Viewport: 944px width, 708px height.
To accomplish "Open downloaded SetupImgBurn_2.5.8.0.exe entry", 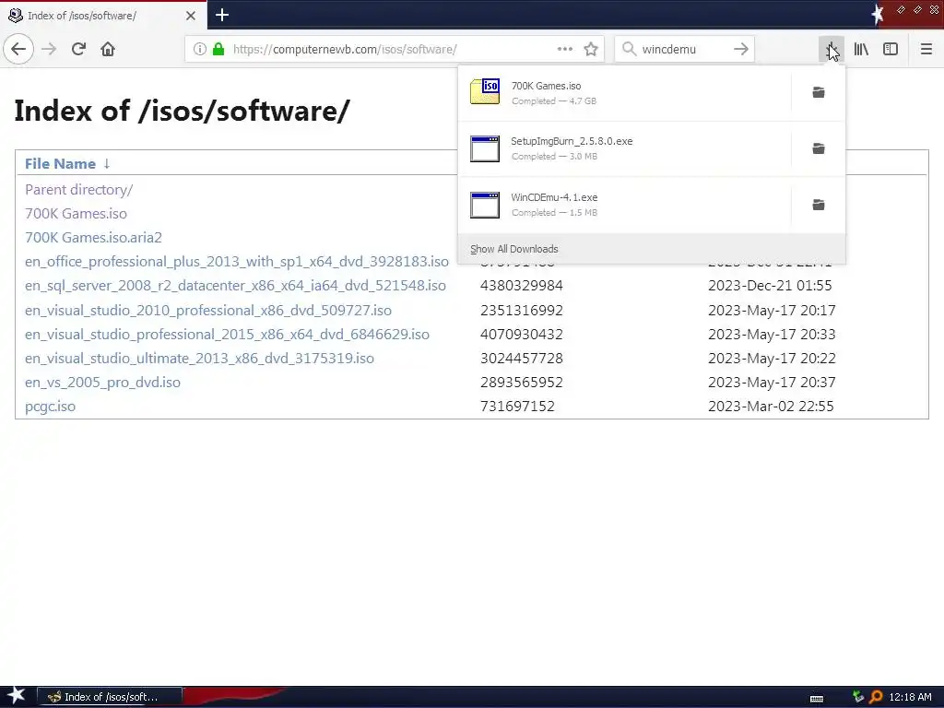I will pos(625,148).
